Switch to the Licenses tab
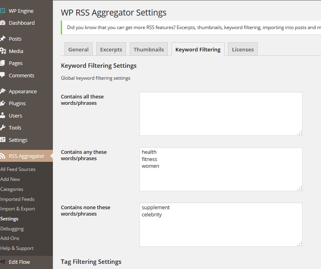The image size is (321, 269). pos(243,49)
